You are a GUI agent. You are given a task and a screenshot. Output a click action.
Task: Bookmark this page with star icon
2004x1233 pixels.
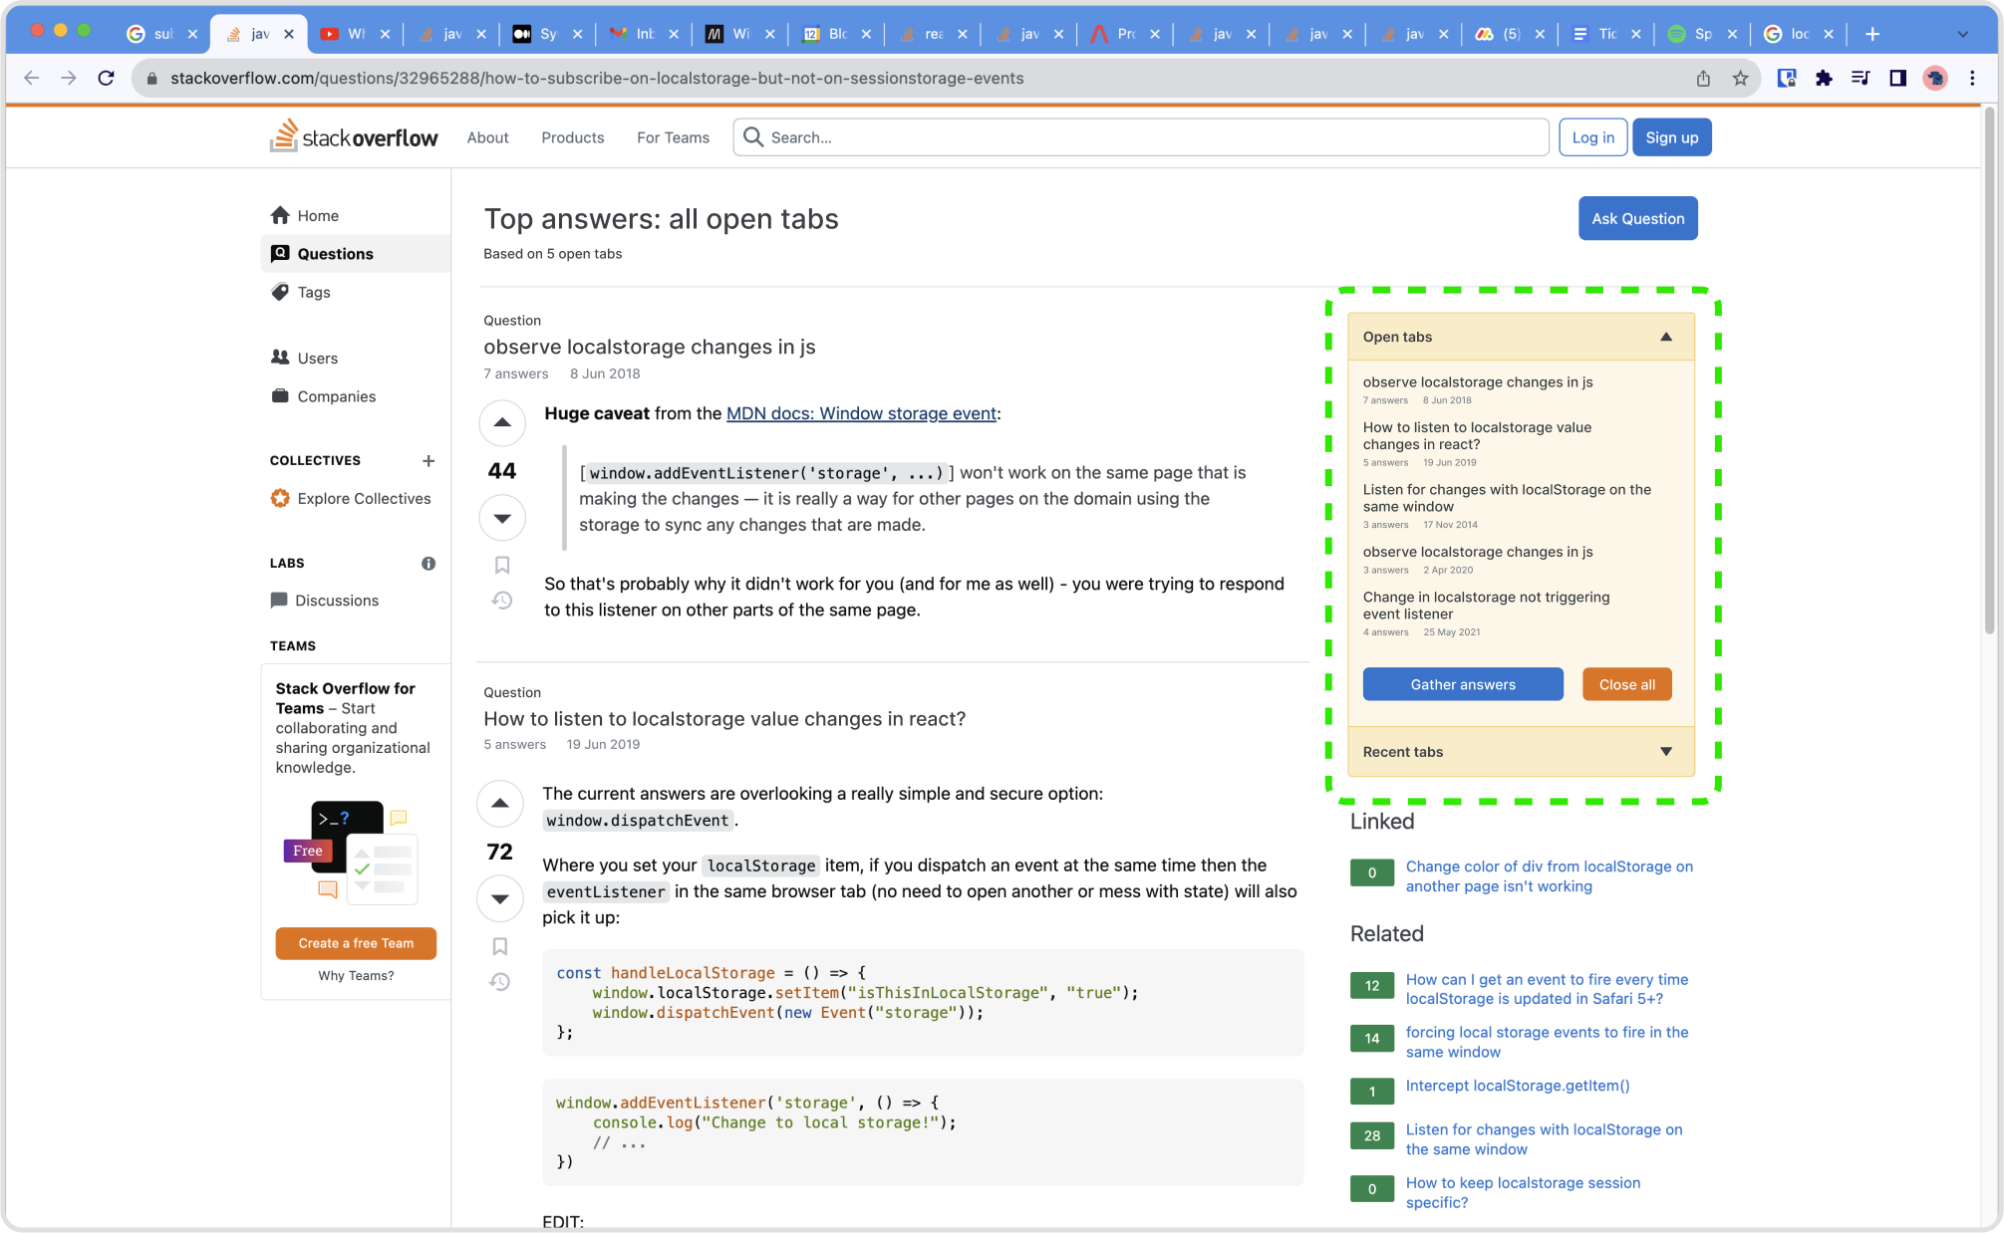pyautogui.click(x=1740, y=78)
